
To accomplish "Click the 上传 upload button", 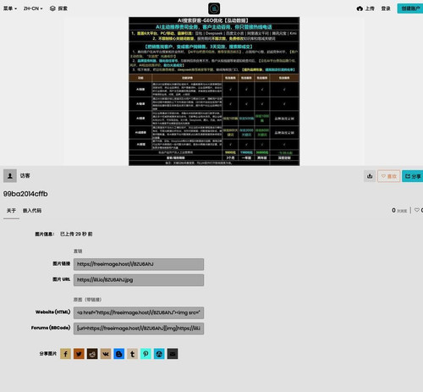I will (x=365, y=8).
